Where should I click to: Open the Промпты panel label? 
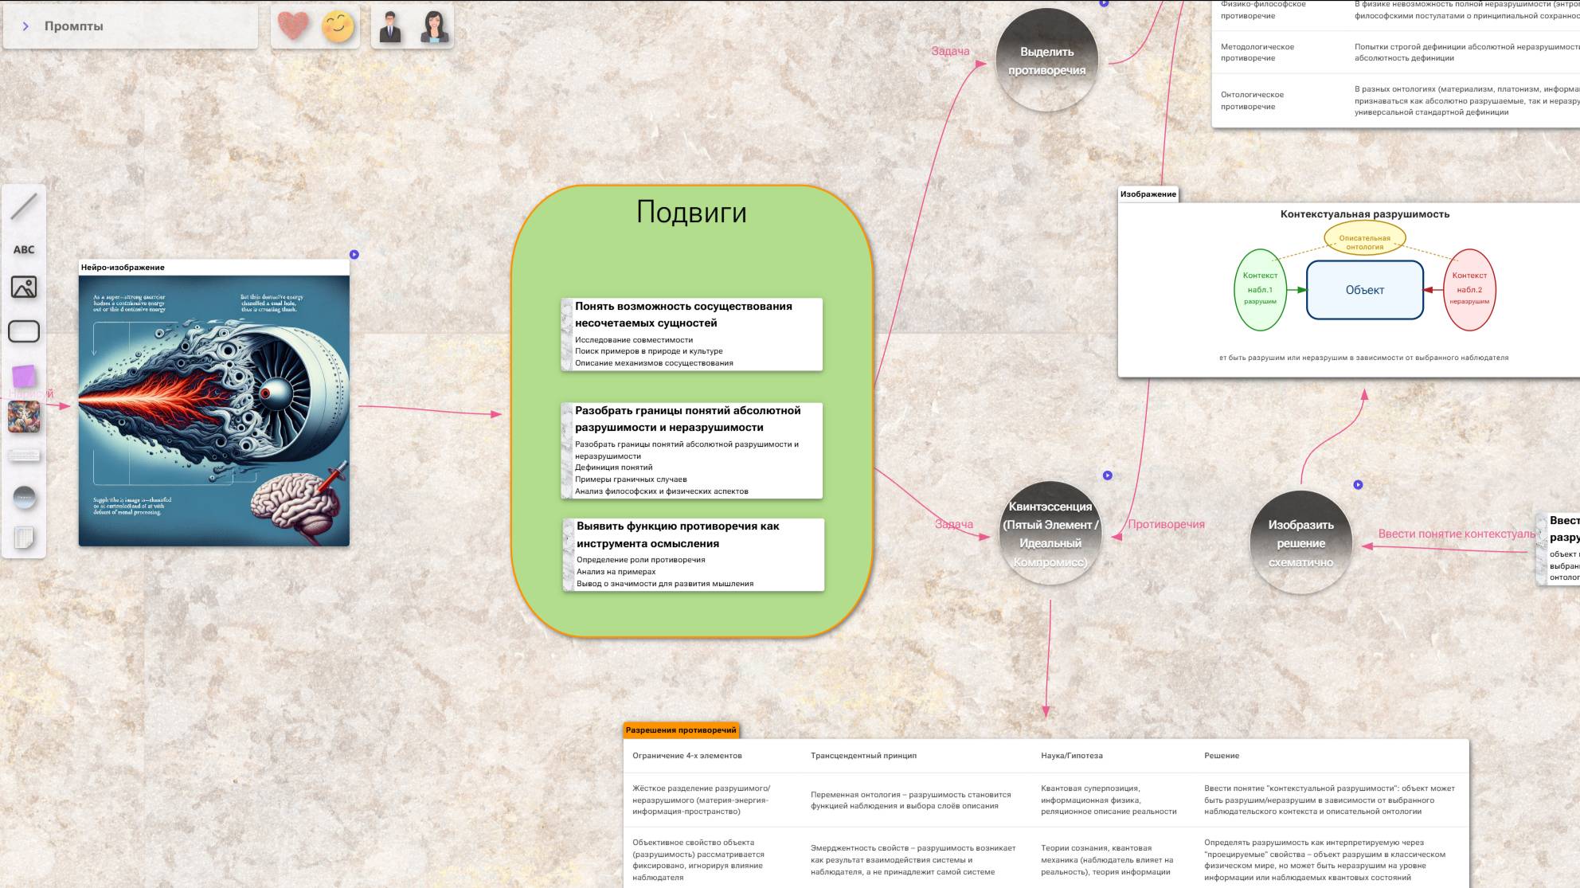coord(74,26)
